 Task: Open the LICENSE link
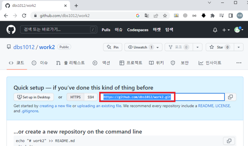[x=223, y=106]
